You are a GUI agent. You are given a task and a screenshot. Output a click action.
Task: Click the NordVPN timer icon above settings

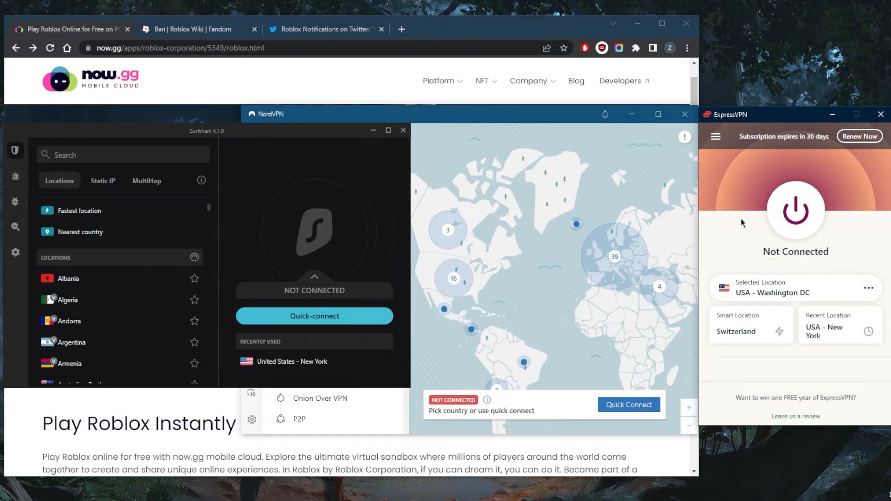click(252, 392)
